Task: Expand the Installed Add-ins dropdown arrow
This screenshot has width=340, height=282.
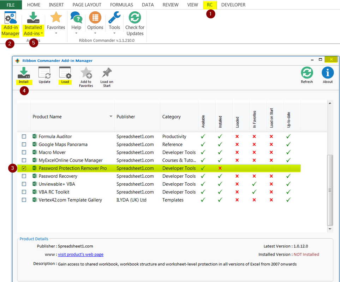Action: [x=42, y=33]
